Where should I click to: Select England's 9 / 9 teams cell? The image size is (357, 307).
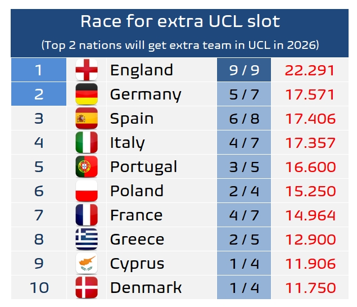(244, 70)
